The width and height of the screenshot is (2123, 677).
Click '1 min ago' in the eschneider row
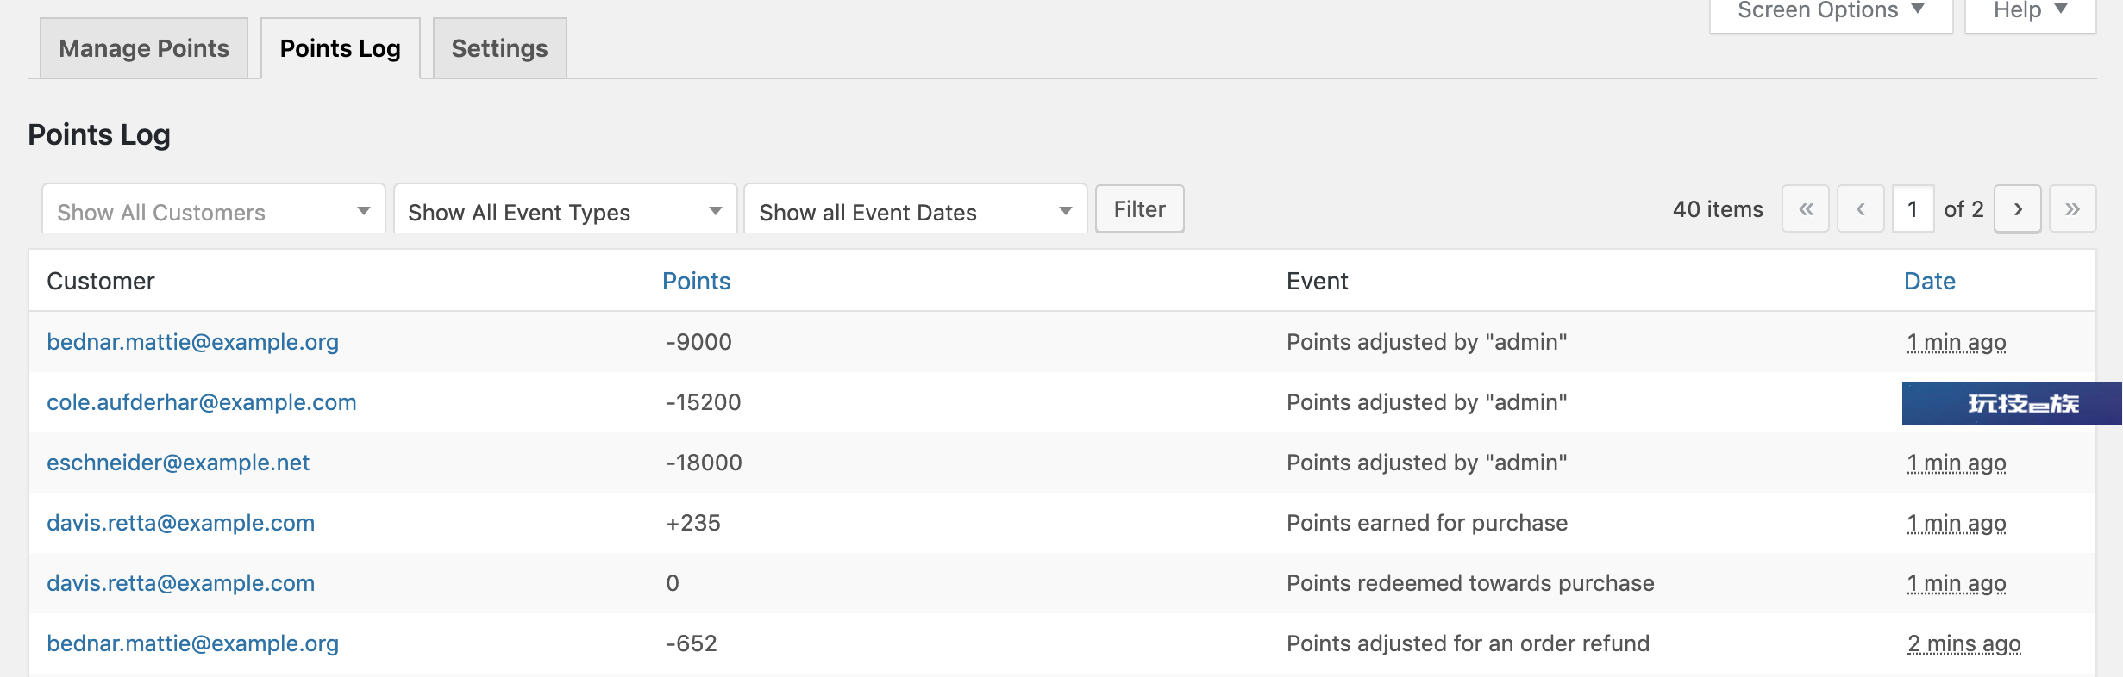click(x=1957, y=463)
